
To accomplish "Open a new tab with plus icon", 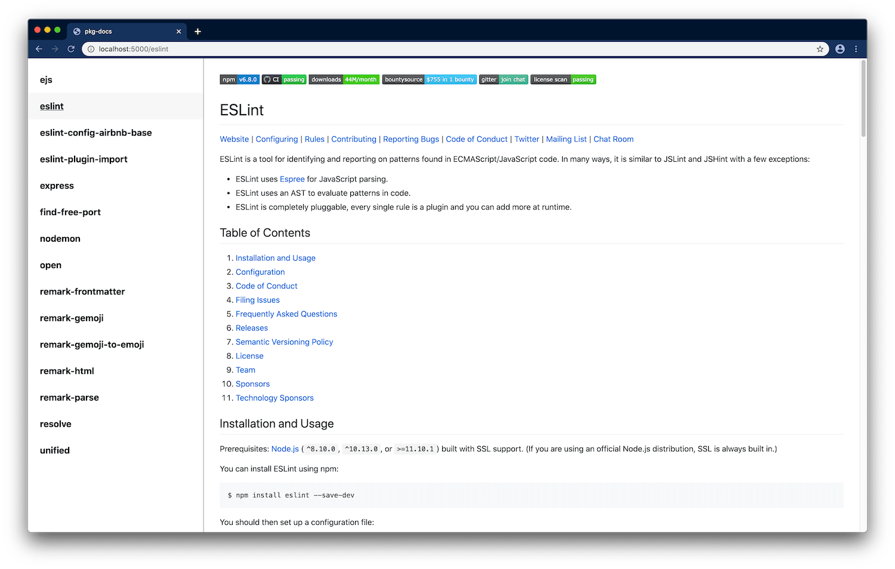I will point(197,32).
